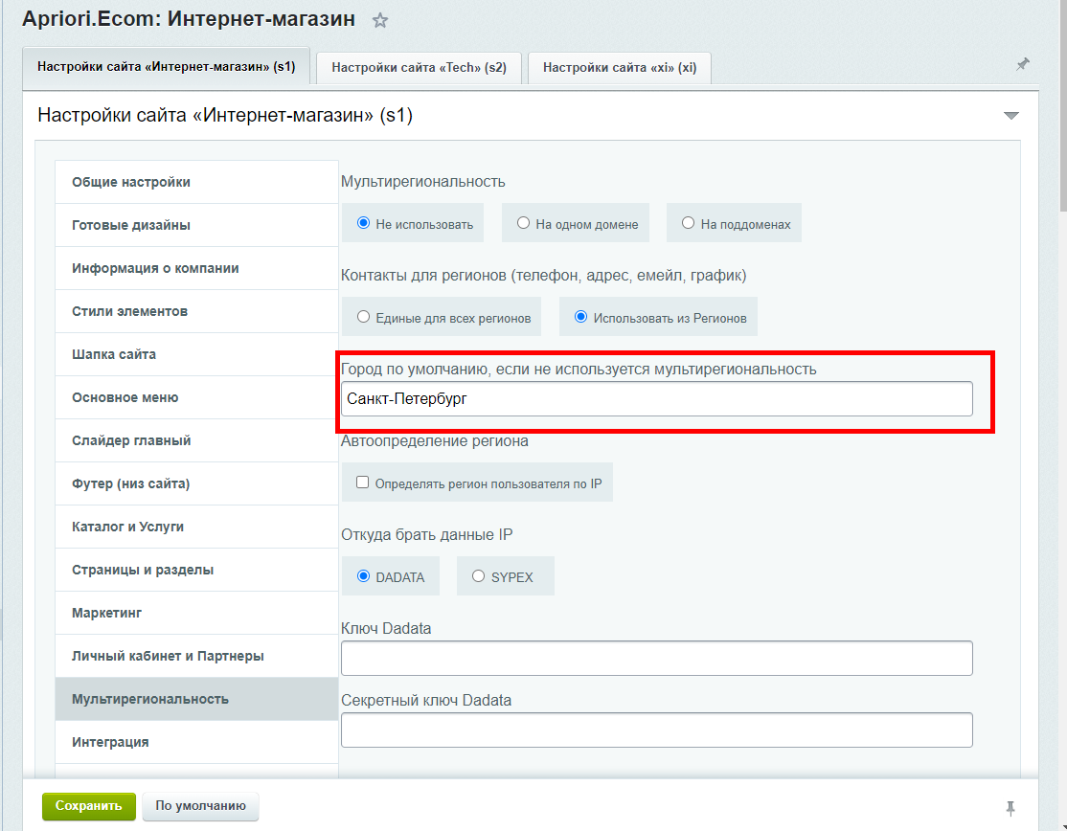Collapse the Настройки сайта section arrow

(1010, 116)
